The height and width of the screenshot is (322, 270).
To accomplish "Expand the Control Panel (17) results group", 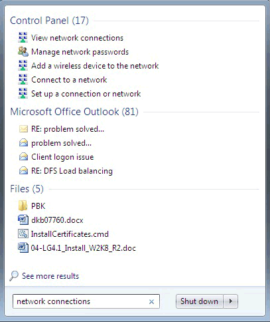I will pyautogui.click(x=49, y=21).
